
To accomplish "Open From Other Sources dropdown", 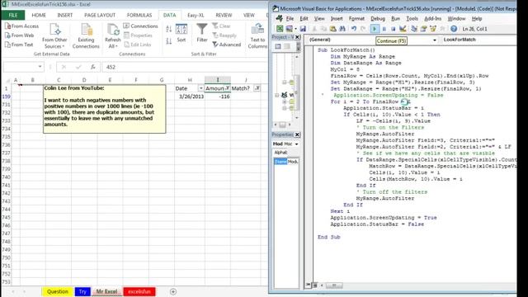I will [54, 36].
